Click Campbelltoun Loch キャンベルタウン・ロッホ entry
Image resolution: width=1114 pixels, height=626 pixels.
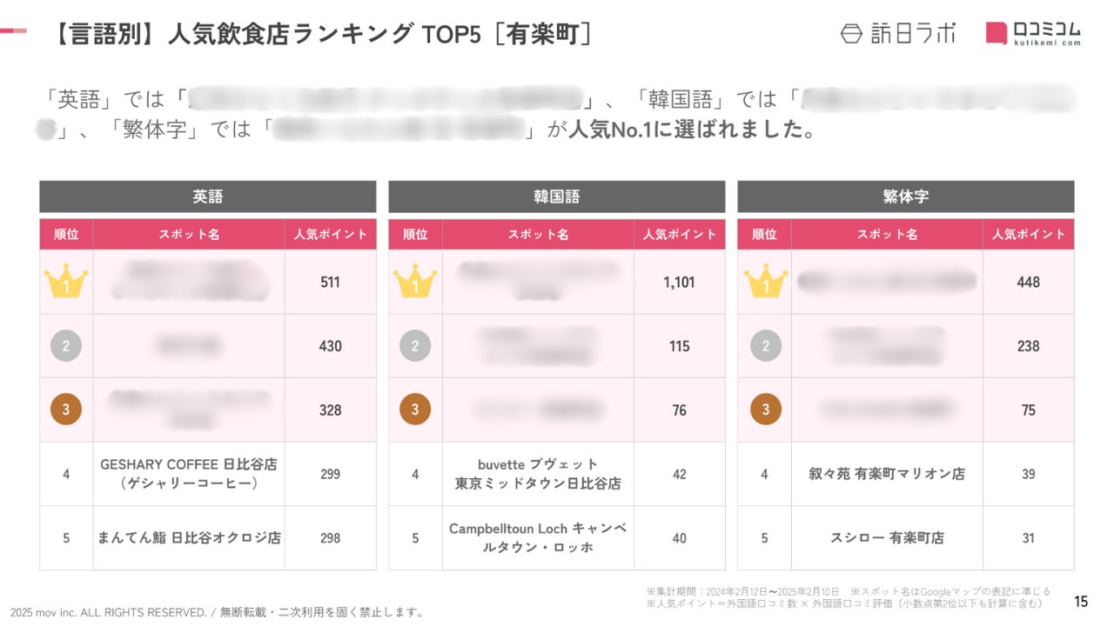tap(538, 538)
